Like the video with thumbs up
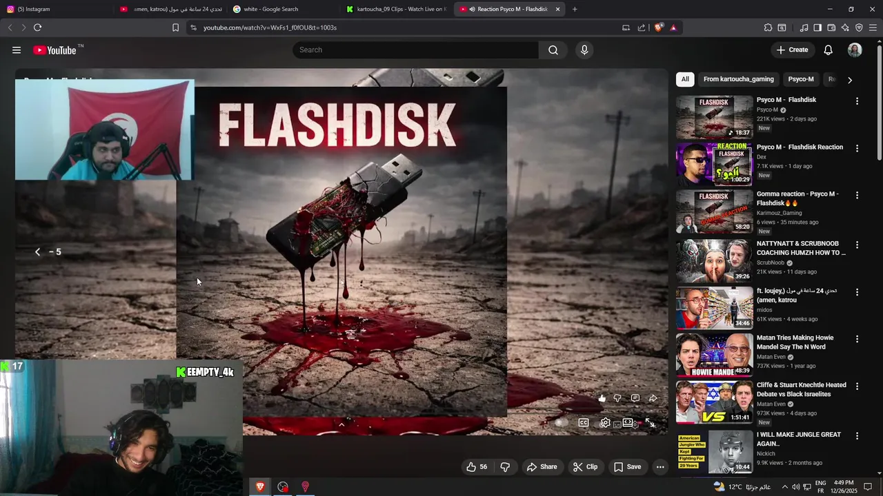883x496 pixels. 477,467
